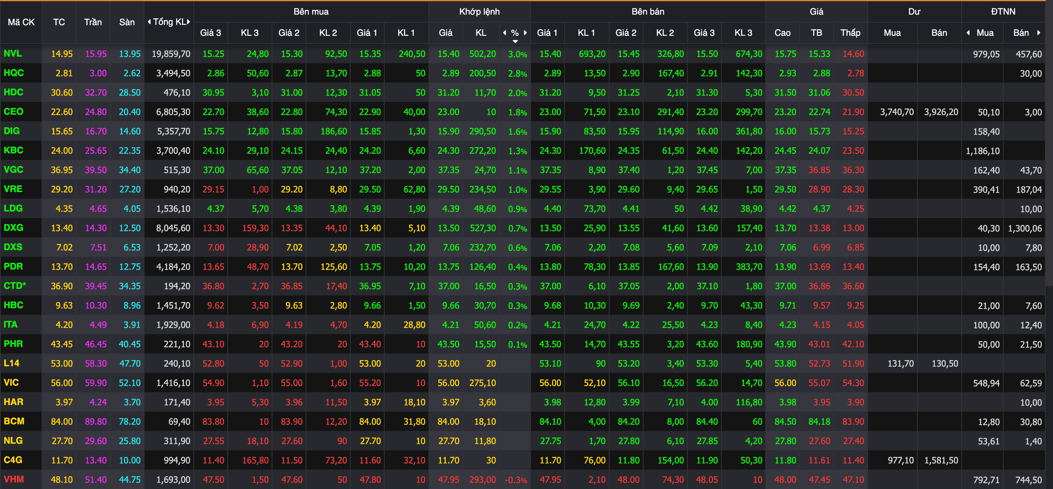The width and height of the screenshot is (1053, 489).
Task: Click VRE foreign buy 390,41
Action: point(986,190)
